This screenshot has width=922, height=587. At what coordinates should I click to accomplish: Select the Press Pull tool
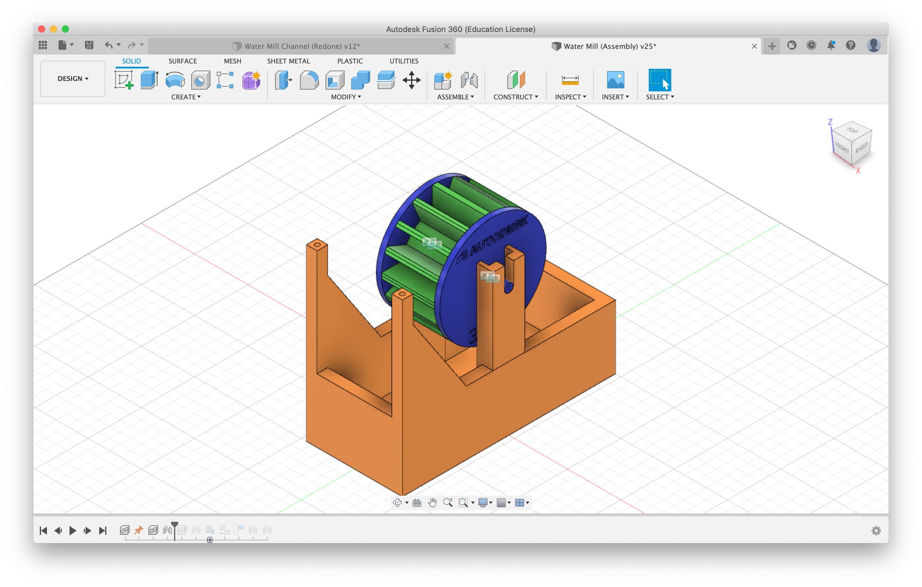point(284,81)
